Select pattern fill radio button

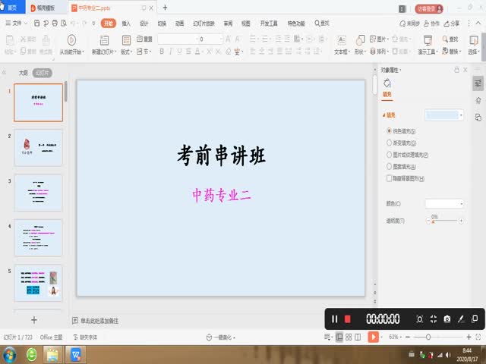pyautogui.click(x=389, y=166)
